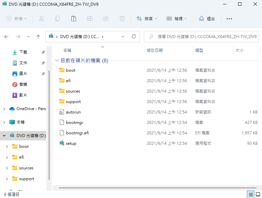Open the 檢視 (View) dropdown
Image resolution: width=262 pixels, height=198 pixels.
177,19
